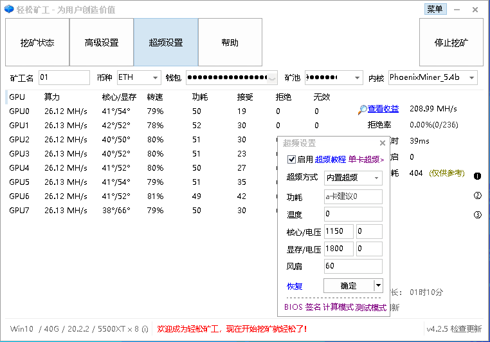This screenshot has height=342, width=490.
Task: Click the 恢复 link in overclock panel
Action: click(295, 286)
